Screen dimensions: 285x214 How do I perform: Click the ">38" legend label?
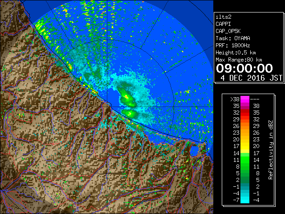click(x=235, y=99)
